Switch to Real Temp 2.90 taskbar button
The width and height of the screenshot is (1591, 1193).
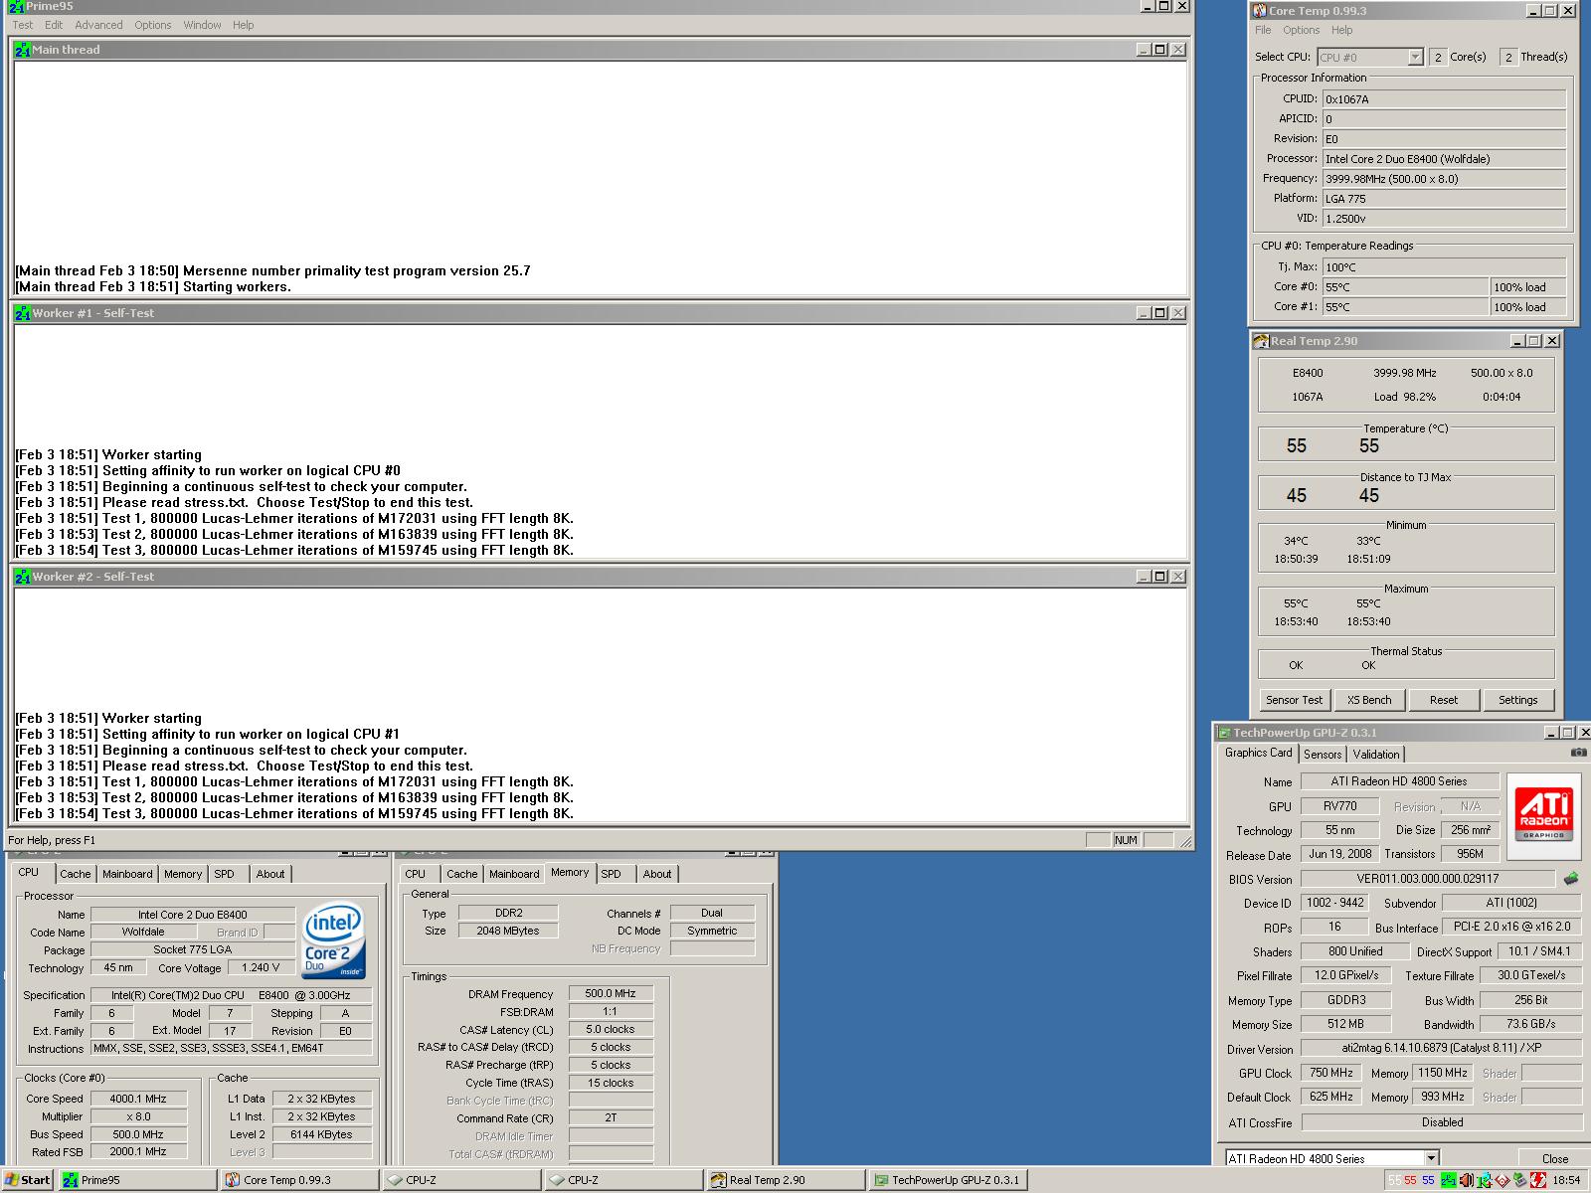coord(787,1180)
